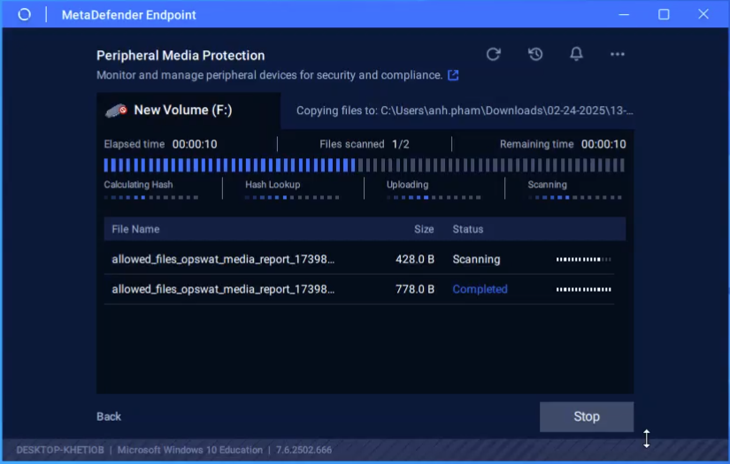Click the main scan progress bar
The width and height of the screenshot is (730, 464).
click(364, 165)
